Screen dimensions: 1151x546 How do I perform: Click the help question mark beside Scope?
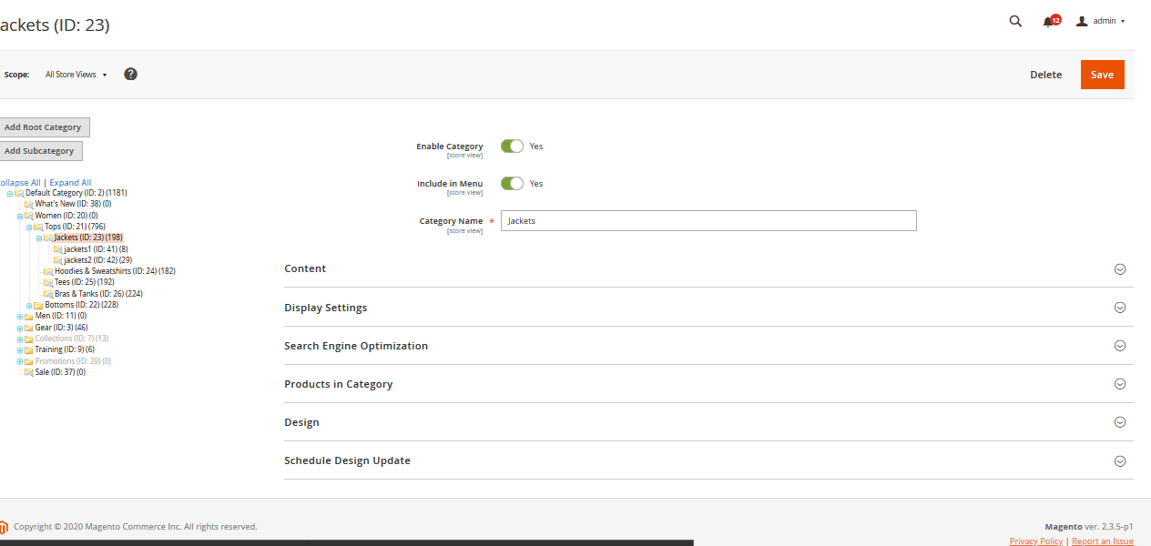click(130, 74)
